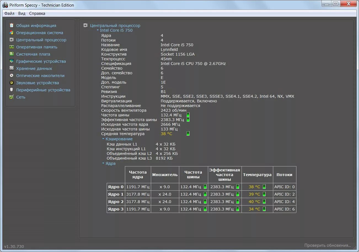Click the 8192 КБ L3 cache value

point(164,158)
